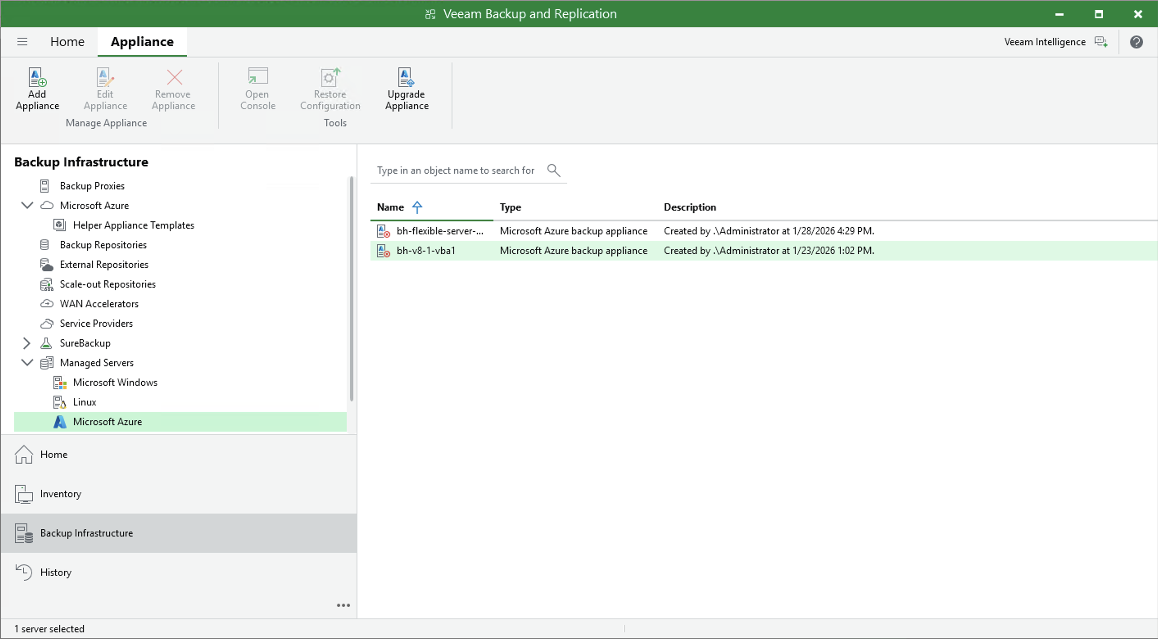1158x639 pixels.
Task: Click the Upgrade Appliance icon
Action: coord(406,77)
